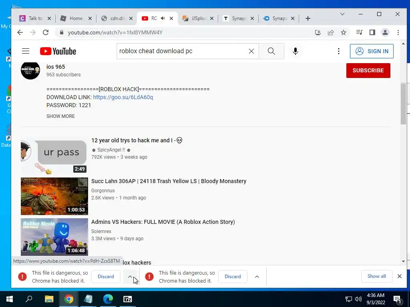This screenshot has width=410, height=307.
Task: Switch to the cdn.dis tab
Action: (117, 18)
